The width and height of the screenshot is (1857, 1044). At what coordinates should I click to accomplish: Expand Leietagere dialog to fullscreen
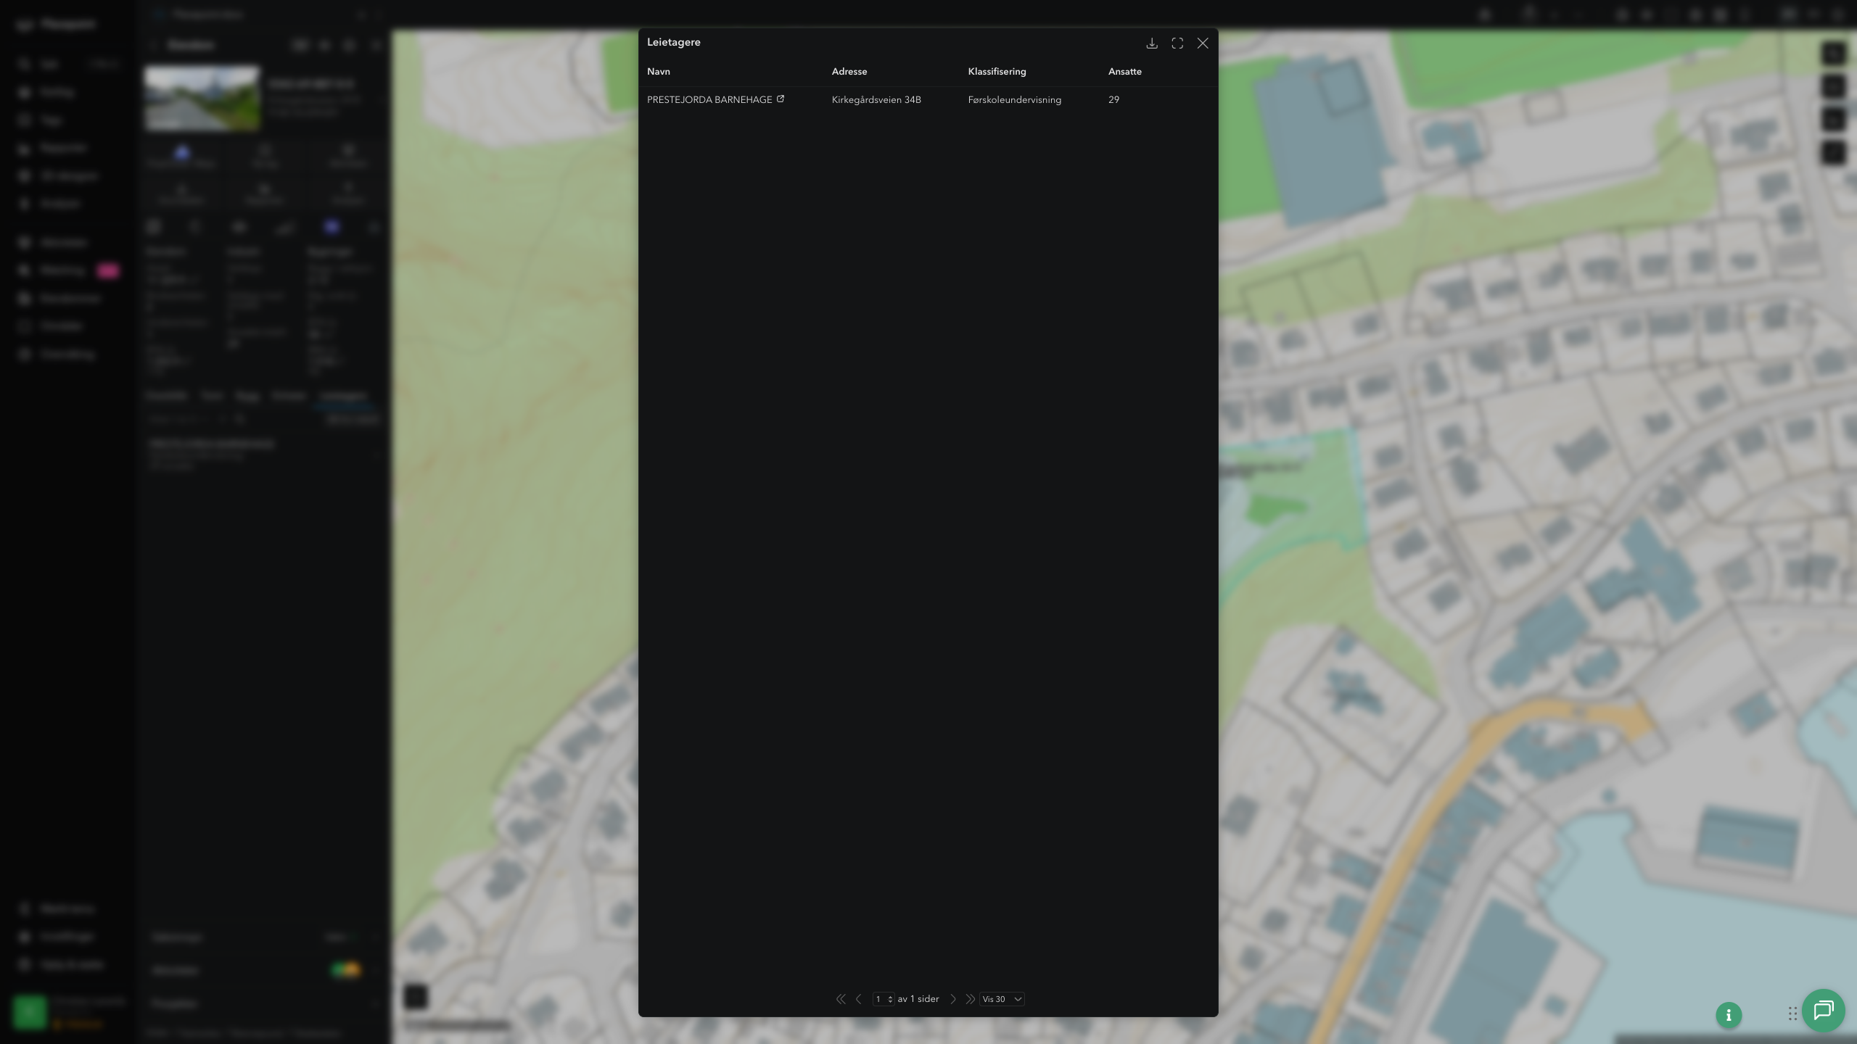click(1177, 43)
